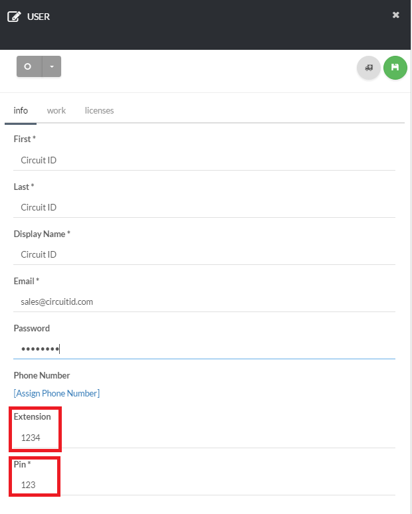Focus the Password input field
The width and height of the screenshot is (412, 514).
tap(204, 349)
